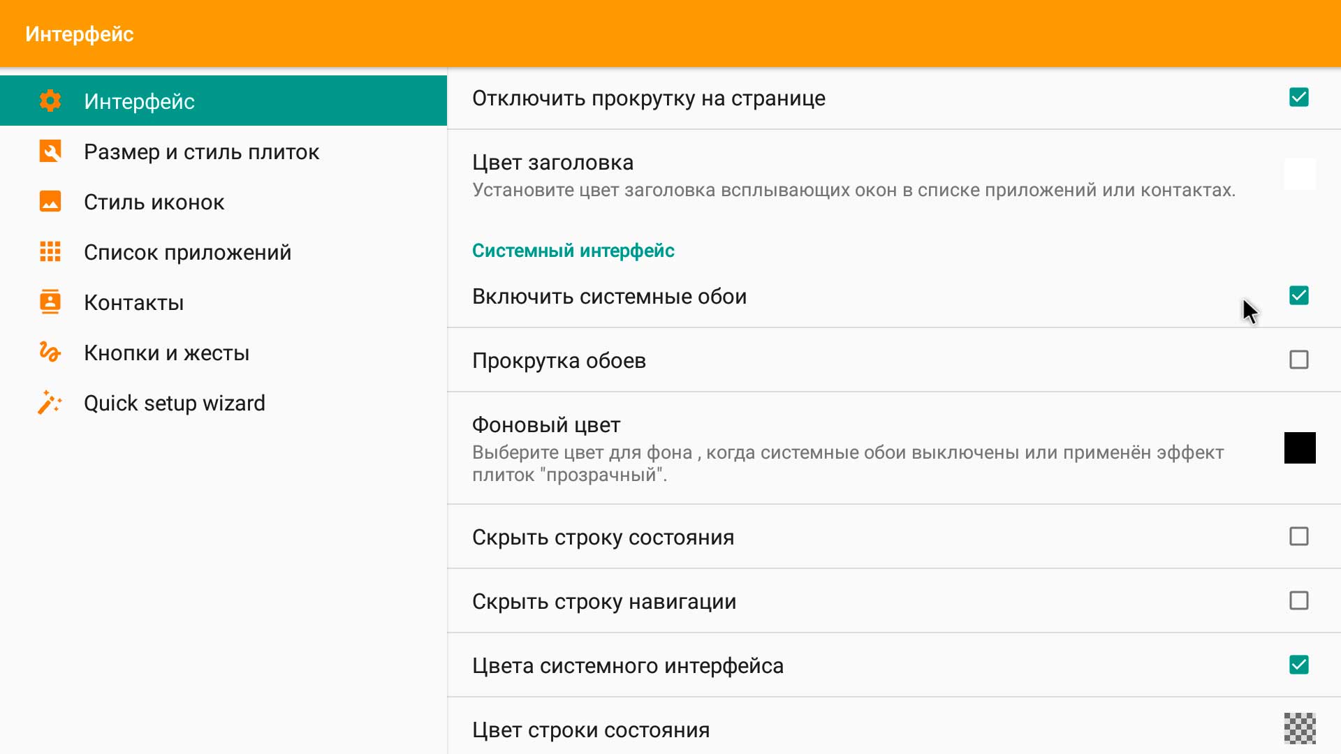Enable Цвета системного интерфейса checkbox
Screen dimensions: 1341x754
click(1300, 665)
